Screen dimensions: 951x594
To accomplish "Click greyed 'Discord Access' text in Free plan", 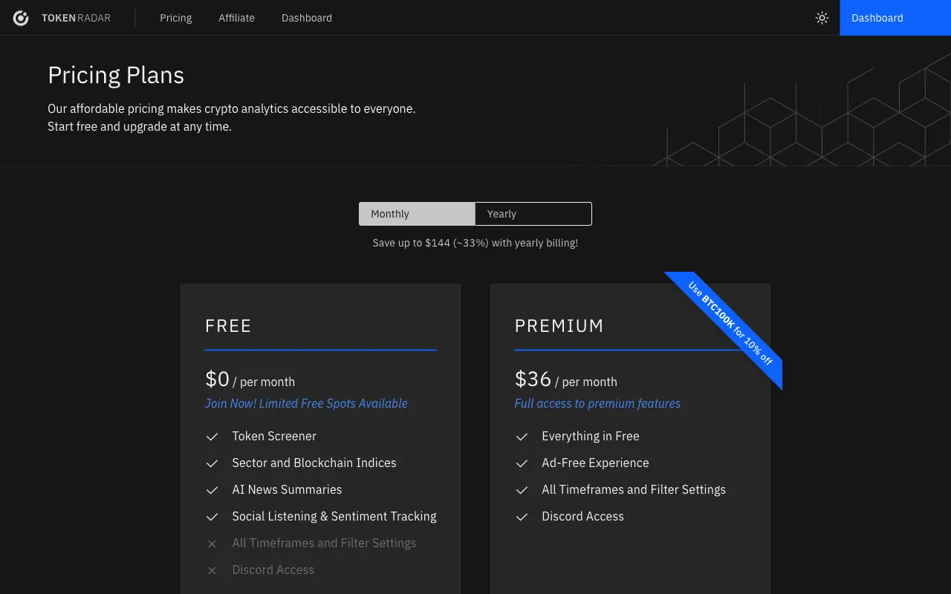I will tap(273, 569).
